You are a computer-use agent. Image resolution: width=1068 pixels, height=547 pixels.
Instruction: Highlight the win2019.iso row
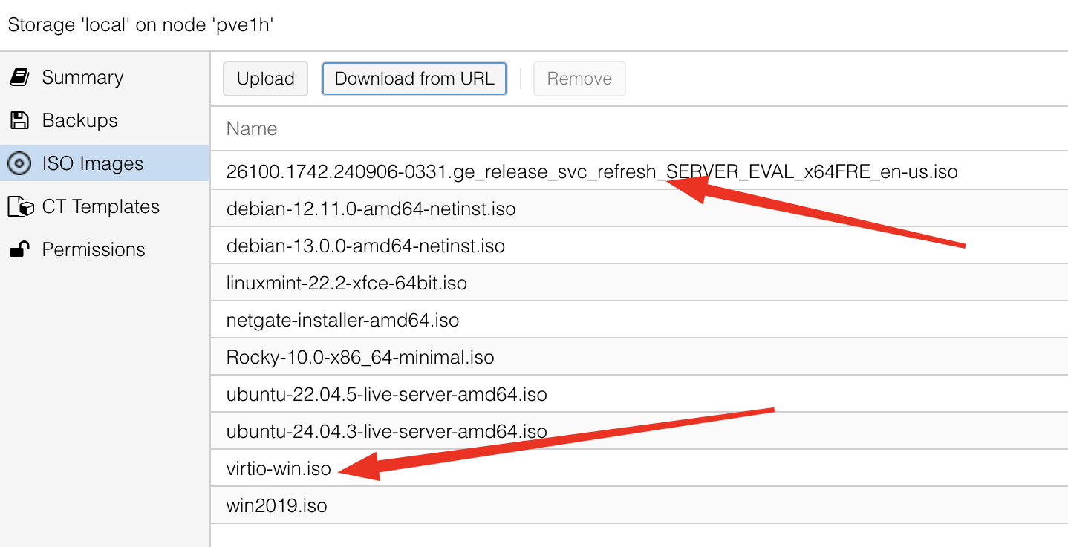point(276,505)
